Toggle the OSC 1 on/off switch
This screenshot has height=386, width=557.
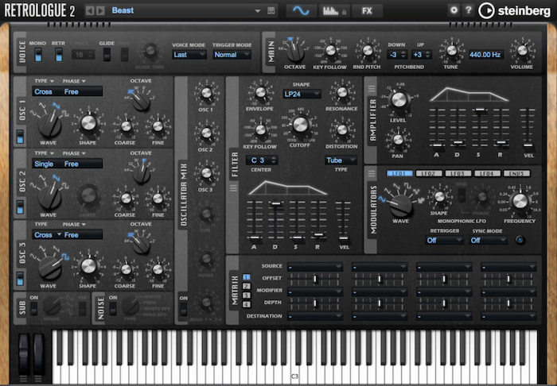pyautogui.click(x=19, y=137)
